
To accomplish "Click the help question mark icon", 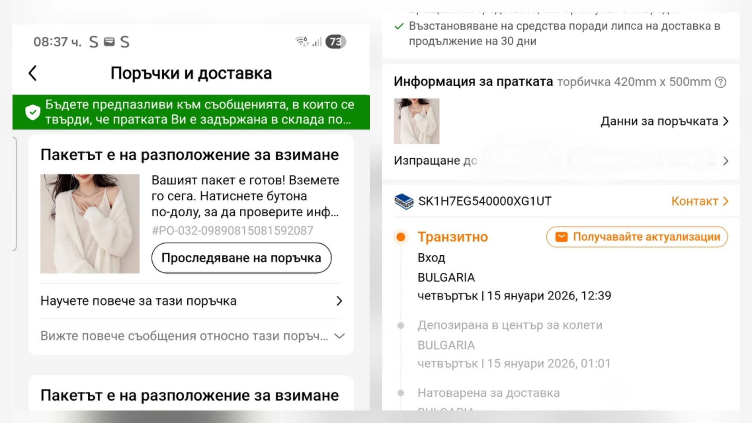I will tap(720, 82).
